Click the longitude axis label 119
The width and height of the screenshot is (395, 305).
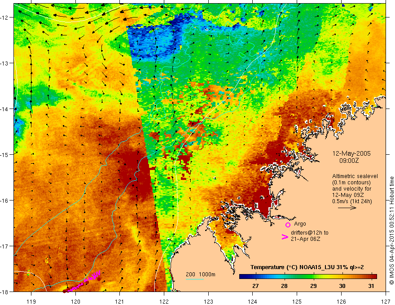31,301
